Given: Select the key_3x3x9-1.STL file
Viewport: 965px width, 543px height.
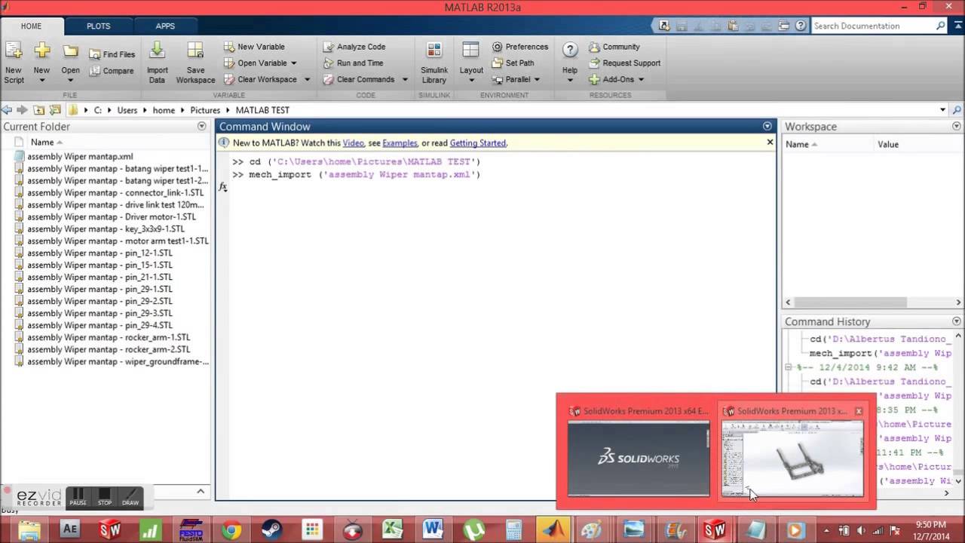Looking at the screenshot, I should point(106,229).
